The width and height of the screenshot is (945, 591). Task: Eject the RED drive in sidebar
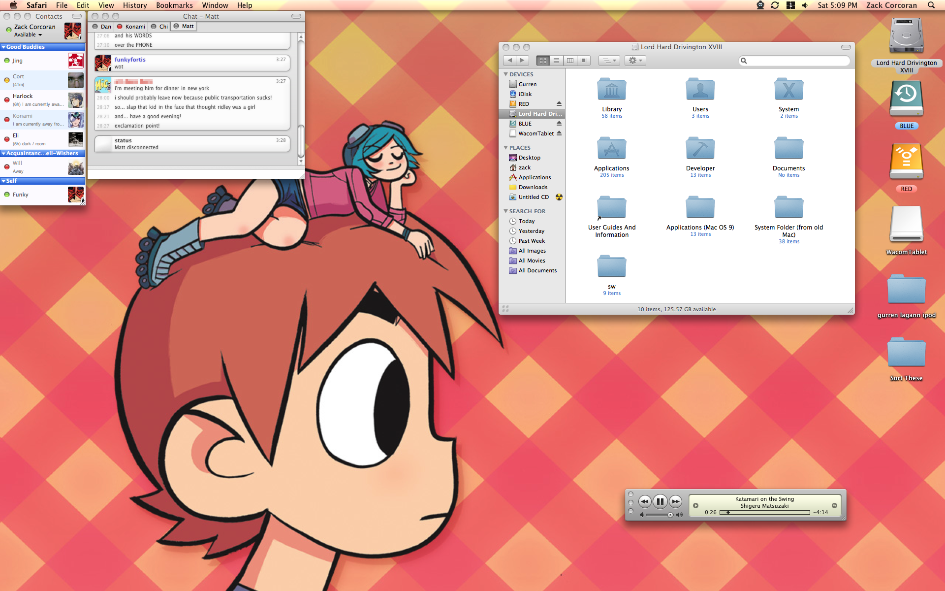coord(559,104)
